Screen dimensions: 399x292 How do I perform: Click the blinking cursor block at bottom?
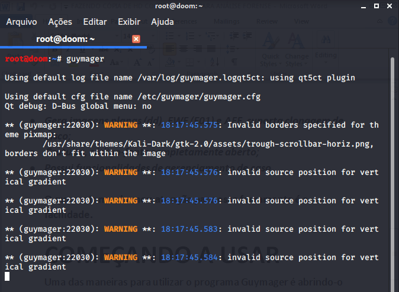coord(7,276)
